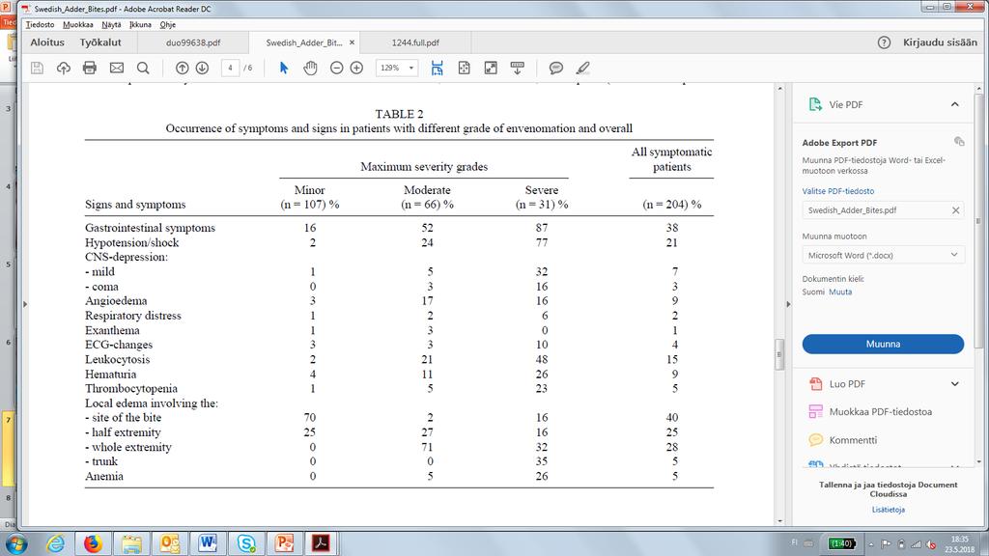Open PowerPoint from taskbar

(284, 542)
